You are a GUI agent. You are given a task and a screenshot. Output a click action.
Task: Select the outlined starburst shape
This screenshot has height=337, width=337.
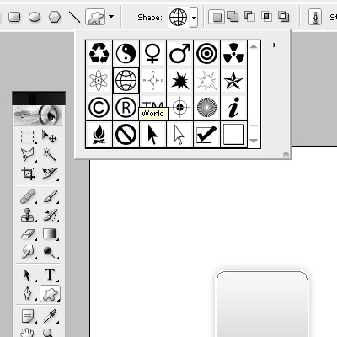pos(206,80)
